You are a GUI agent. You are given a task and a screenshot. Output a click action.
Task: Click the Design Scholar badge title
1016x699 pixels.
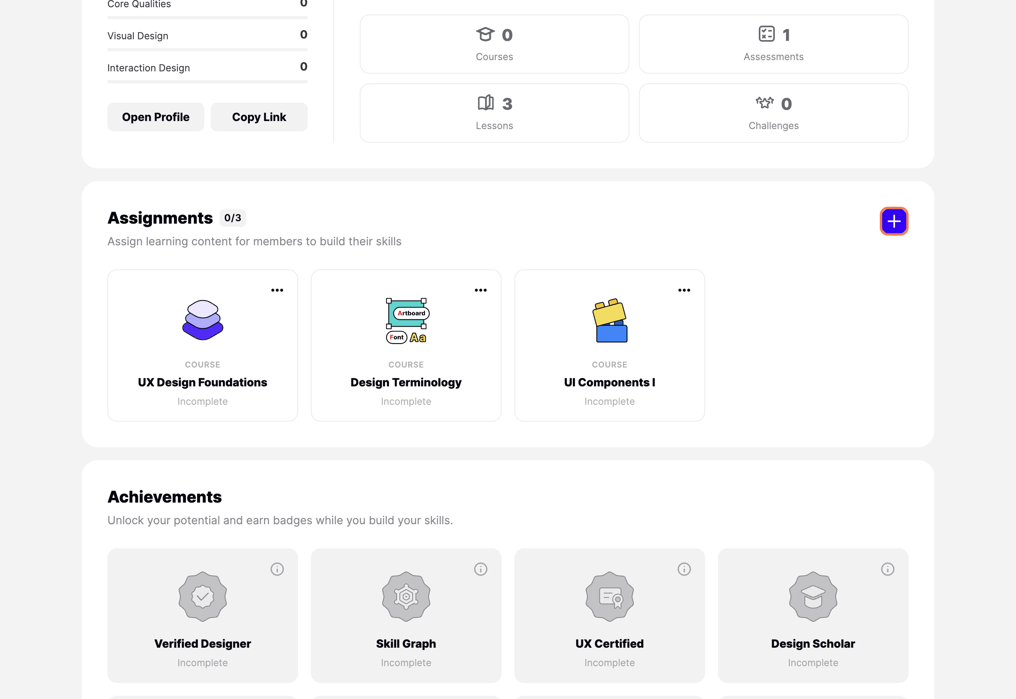pos(813,643)
